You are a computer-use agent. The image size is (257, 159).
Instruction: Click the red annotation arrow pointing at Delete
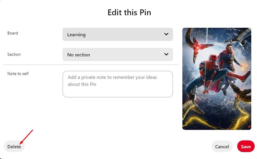[x=26, y=137]
